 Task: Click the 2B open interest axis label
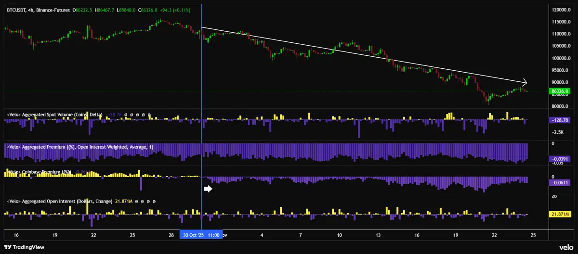pyautogui.click(x=554, y=196)
